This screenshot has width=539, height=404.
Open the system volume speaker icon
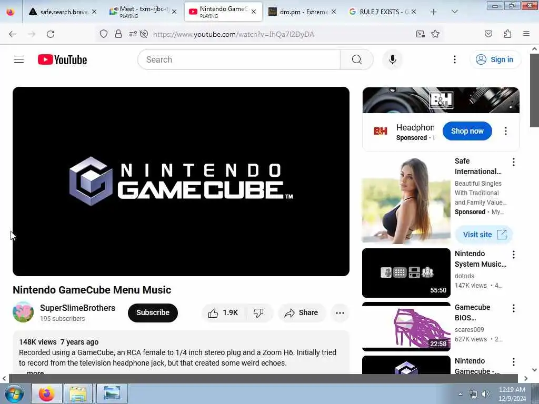click(485, 394)
